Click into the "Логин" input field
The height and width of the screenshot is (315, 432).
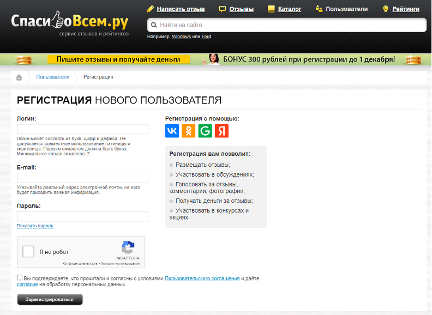tap(82, 129)
